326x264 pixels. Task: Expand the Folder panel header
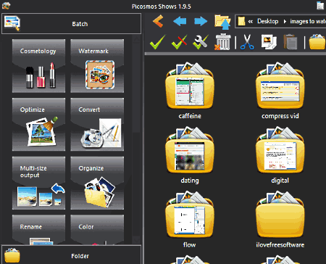tap(71, 255)
